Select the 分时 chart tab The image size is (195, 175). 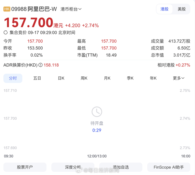[13, 78]
